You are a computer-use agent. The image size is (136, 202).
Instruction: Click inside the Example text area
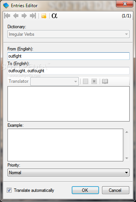pyautogui.click(x=65, y=145)
